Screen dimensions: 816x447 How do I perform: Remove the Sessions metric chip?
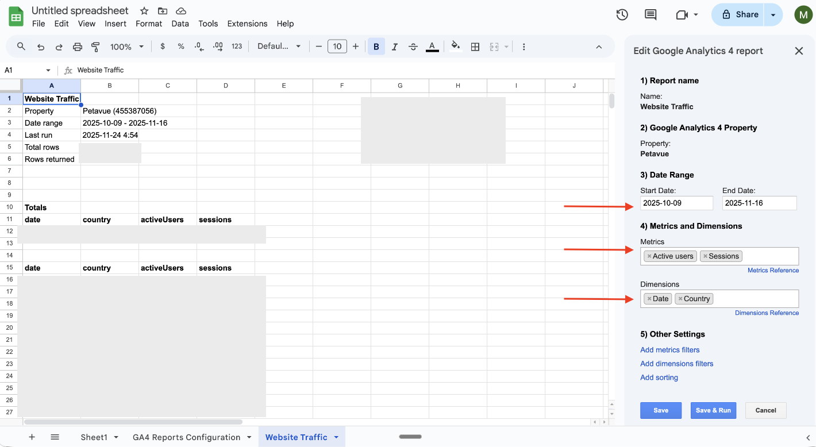(705, 256)
